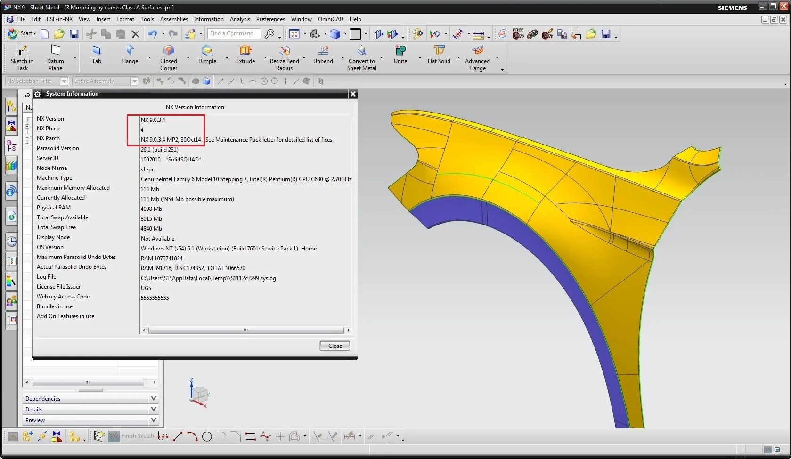This screenshot has height=459, width=791.
Task: Select the Unbend tool
Action: coord(323,55)
